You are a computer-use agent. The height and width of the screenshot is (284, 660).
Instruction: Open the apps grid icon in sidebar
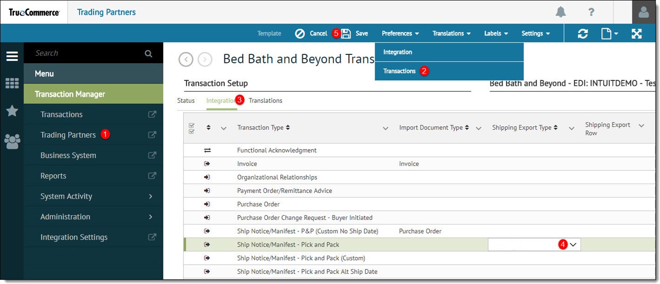(12, 83)
